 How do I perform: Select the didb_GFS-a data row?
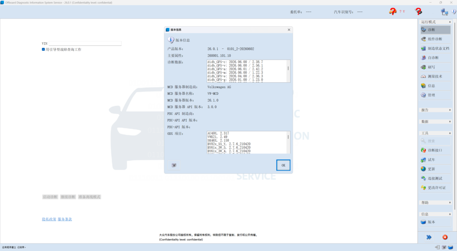[235, 69]
